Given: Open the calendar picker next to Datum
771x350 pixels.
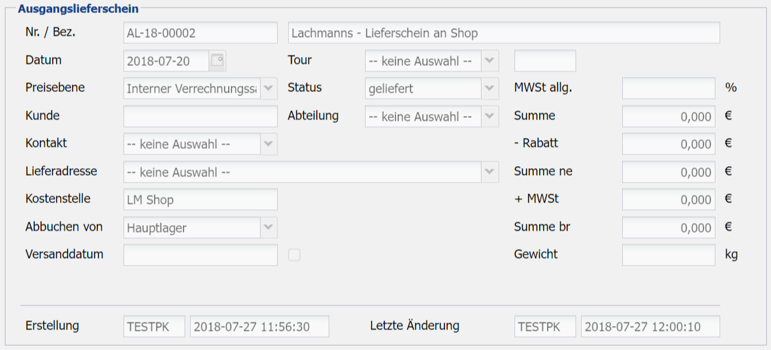Looking at the screenshot, I should pyautogui.click(x=217, y=60).
